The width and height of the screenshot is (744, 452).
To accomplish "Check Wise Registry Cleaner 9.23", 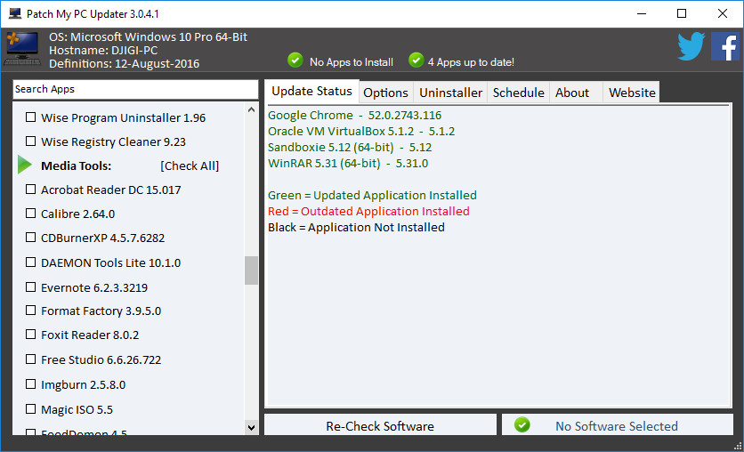I will click(x=31, y=141).
